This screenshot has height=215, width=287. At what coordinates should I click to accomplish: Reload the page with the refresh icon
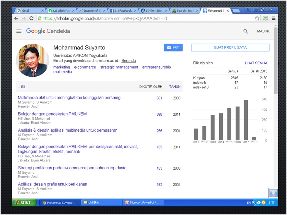pyautogui.click(x=31, y=18)
